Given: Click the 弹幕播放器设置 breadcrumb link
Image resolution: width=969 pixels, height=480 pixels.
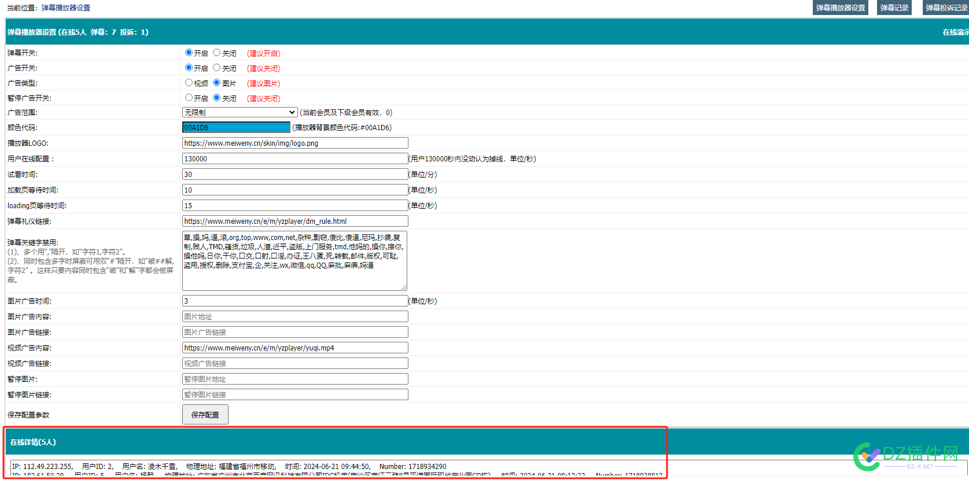Looking at the screenshot, I should [x=66, y=8].
